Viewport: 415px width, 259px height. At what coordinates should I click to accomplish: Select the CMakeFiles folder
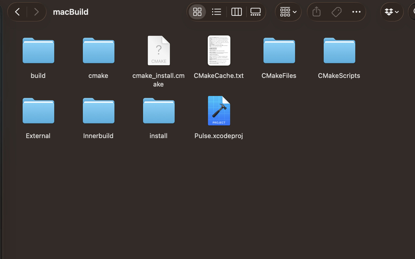click(x=279, y=51)
